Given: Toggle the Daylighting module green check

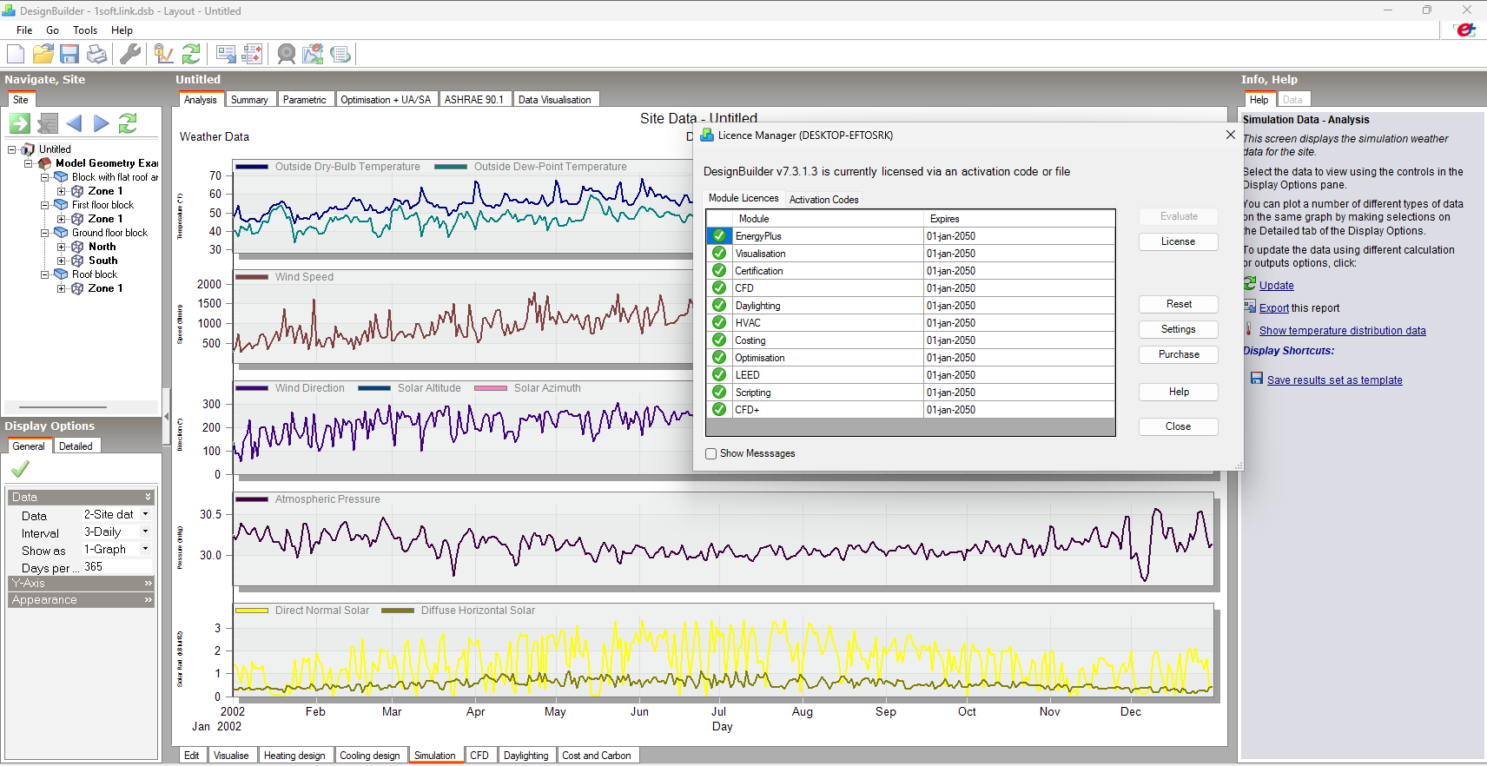Looking at the screenshot, I should 719,305.
